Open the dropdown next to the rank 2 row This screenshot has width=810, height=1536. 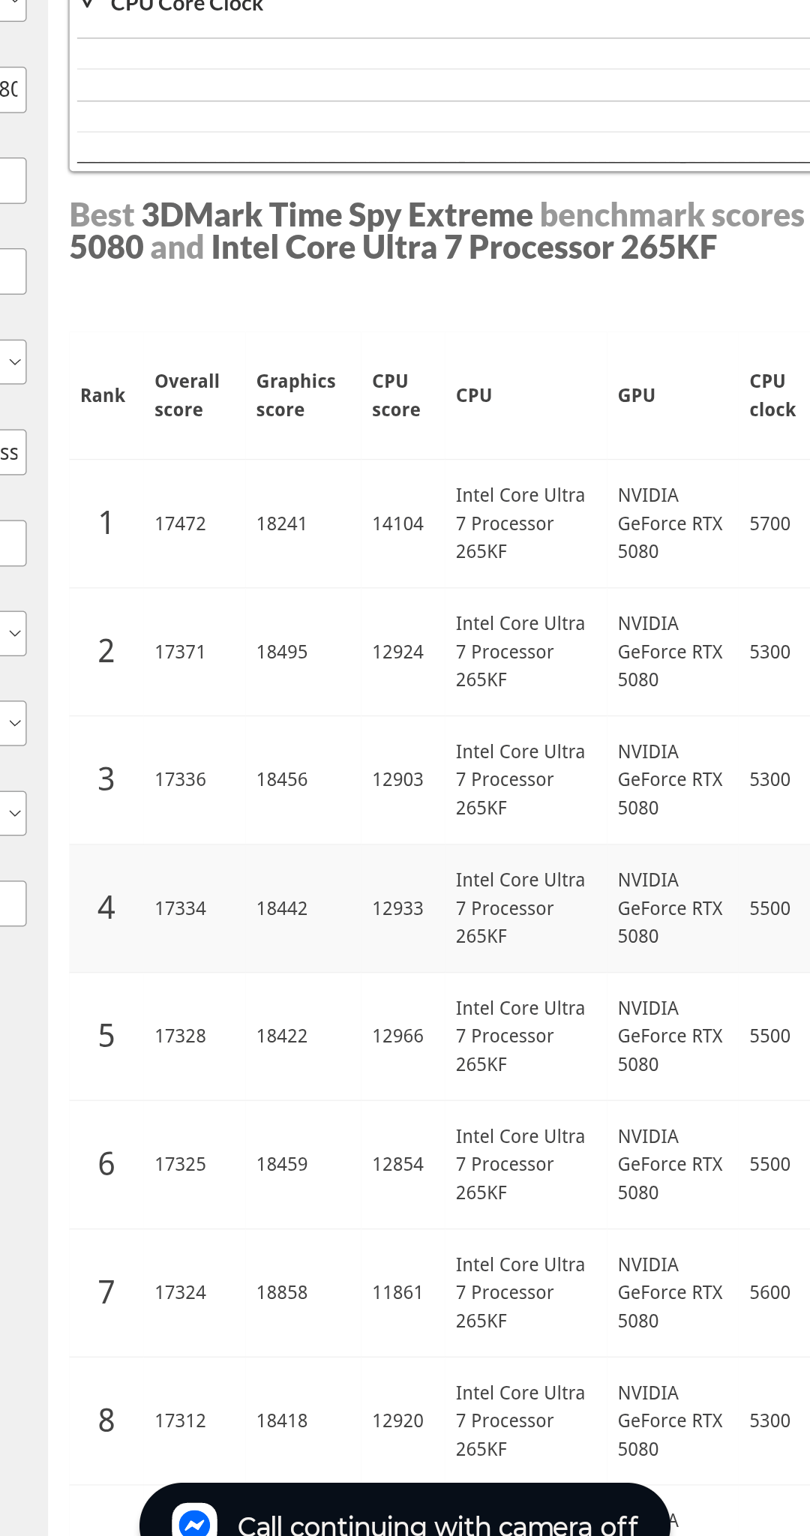[x=13, y=634]
